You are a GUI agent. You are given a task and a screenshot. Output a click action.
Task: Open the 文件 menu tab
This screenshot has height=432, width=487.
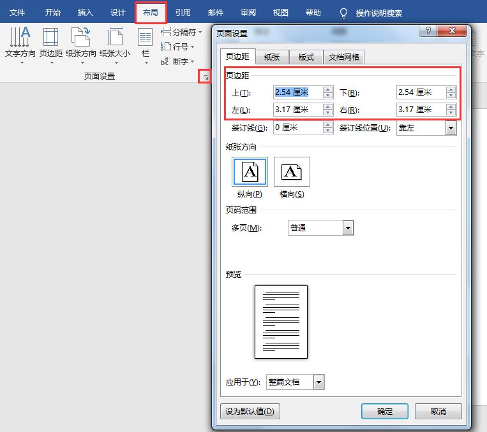click(x=17, y=13)
